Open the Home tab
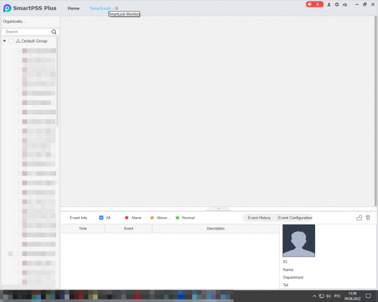378x302 pixels. [74, 8]
